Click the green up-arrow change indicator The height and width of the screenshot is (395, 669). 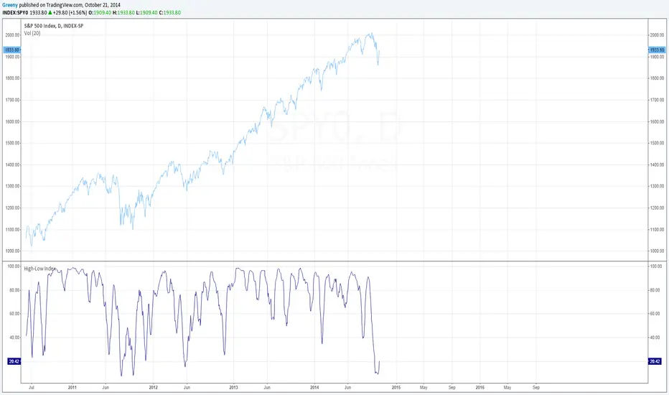50,13
